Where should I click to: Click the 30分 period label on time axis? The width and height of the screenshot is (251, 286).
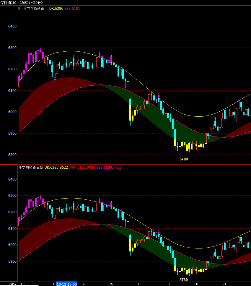13,284
